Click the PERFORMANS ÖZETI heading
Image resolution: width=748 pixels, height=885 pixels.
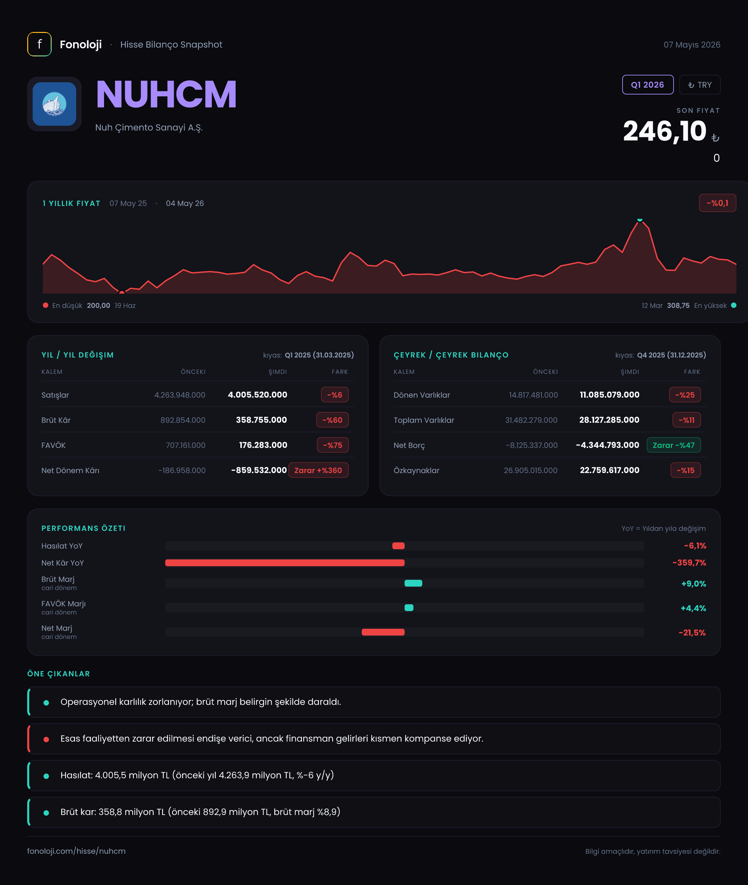(x=84, y=528)
